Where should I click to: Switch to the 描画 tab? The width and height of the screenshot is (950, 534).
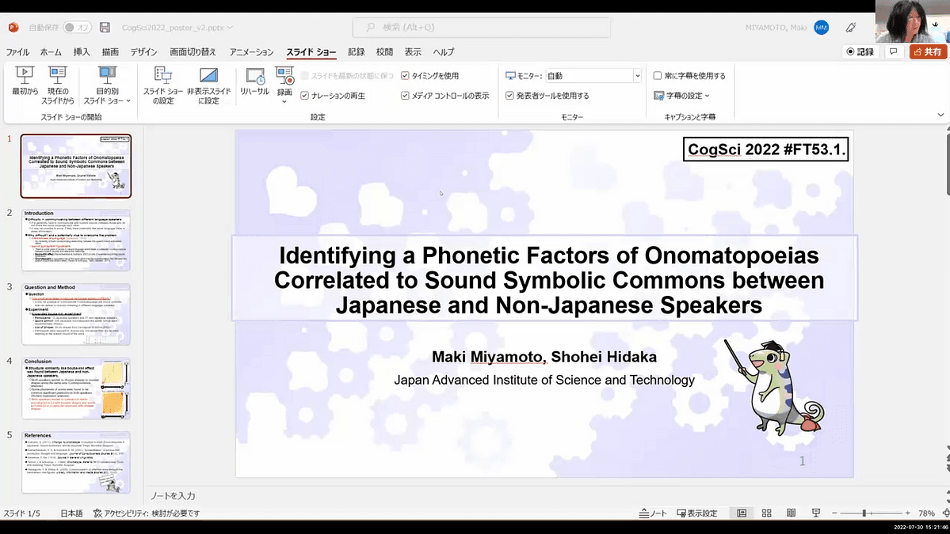tap(110, 52)
